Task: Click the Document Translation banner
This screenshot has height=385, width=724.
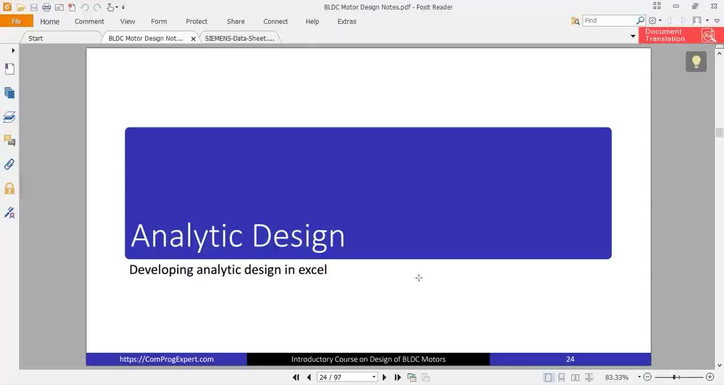Action: click(681, 35)
